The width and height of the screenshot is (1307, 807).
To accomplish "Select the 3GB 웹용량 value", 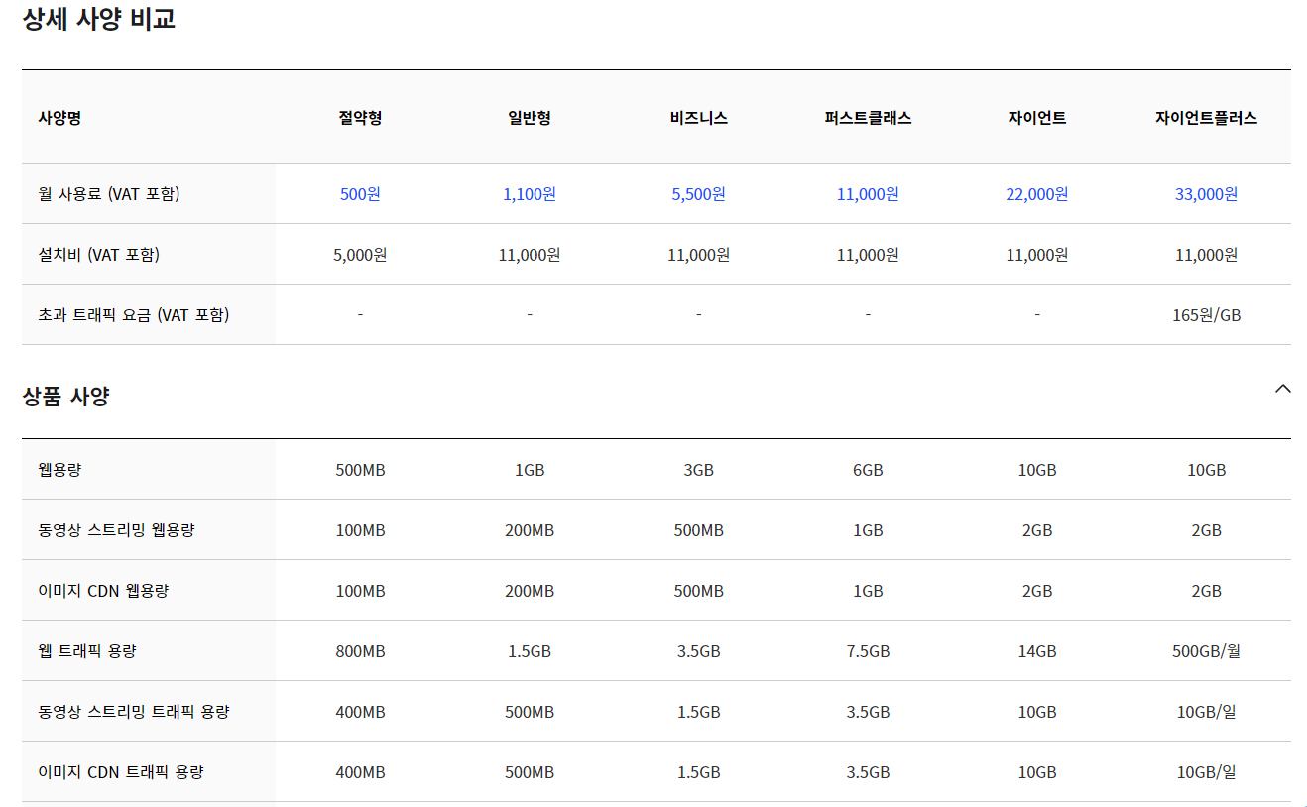I will coord(699,470).
